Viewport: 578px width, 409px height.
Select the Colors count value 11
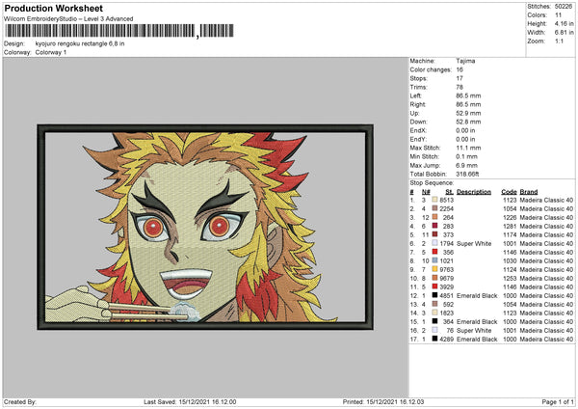click(558, 15)
